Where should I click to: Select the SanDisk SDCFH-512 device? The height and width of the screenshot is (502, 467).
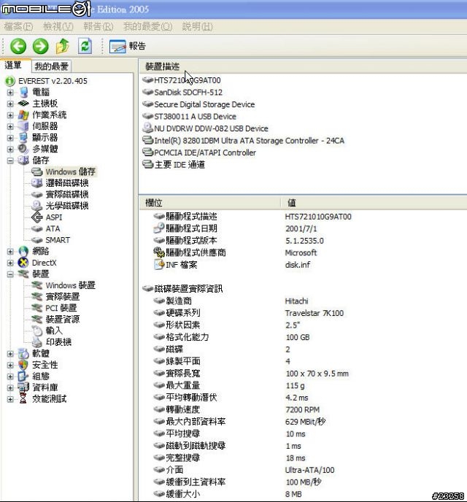point(188,93)
